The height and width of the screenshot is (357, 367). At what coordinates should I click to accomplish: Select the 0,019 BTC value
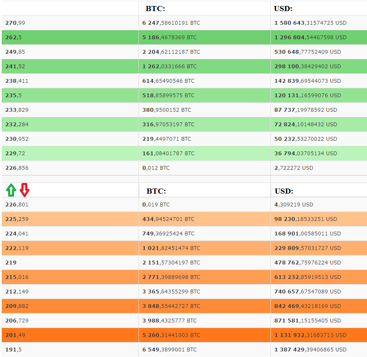coord(156,204)
